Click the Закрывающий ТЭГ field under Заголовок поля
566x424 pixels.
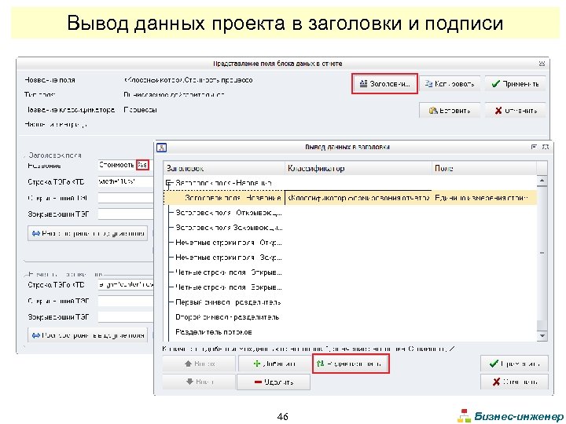click(x=125, y=214)
